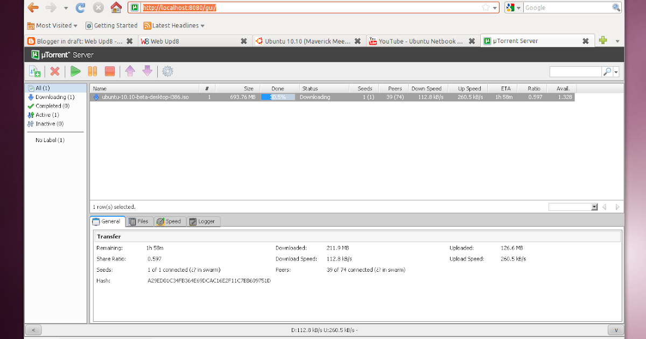The width and height of the screenshot is (646, 339).
Task: Go forward with the browser forward arrow
Action: tap(51, 8)
